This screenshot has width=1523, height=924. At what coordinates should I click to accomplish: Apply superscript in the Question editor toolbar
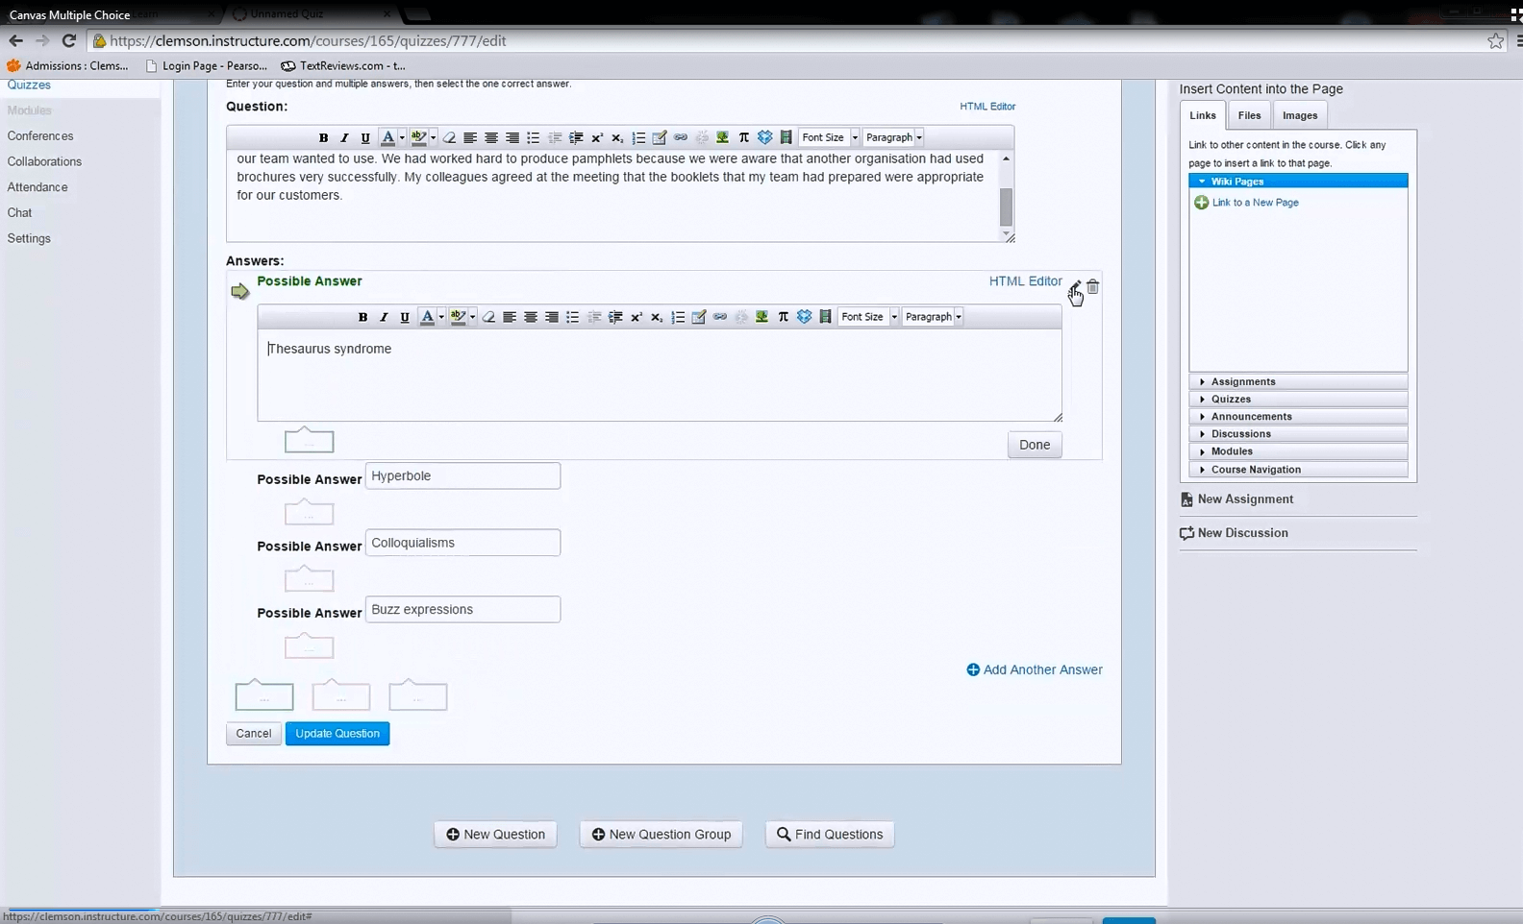coord(596,137)
